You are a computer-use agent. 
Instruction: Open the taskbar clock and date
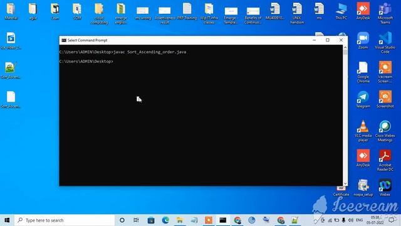375,220
